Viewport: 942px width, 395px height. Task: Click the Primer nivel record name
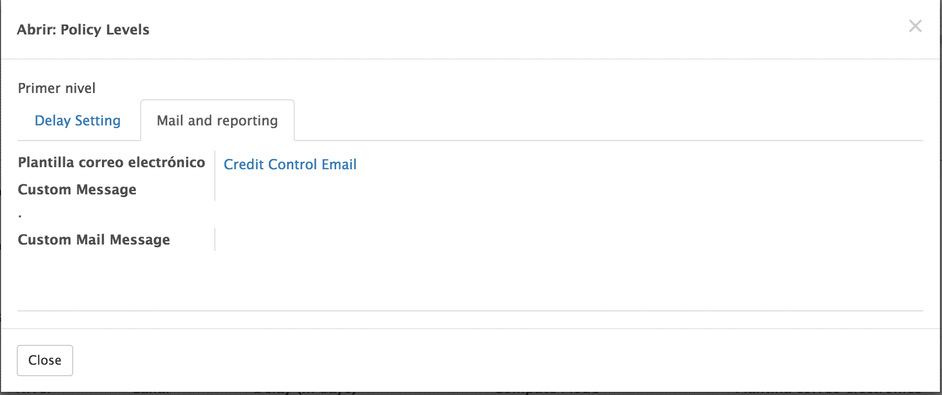(x=56, y=88)
